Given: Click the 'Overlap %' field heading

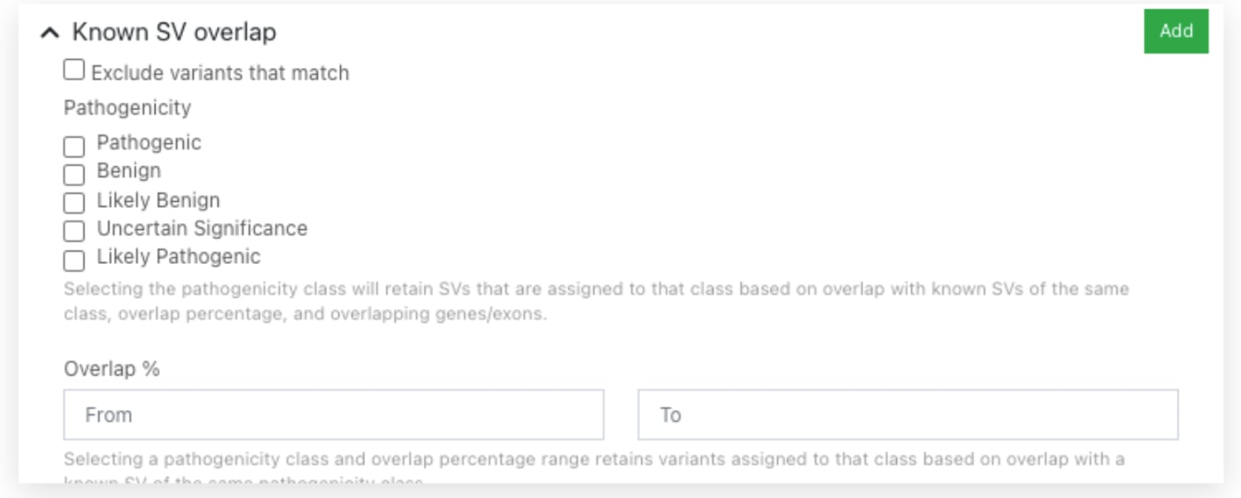Looking at the screenshot, I should pos(111,369).
